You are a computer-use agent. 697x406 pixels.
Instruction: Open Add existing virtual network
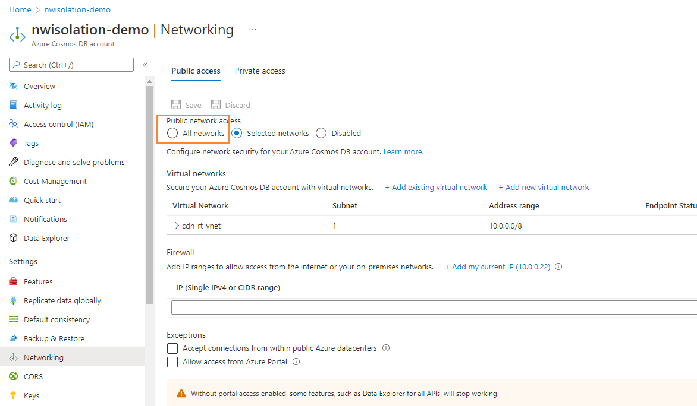(436, 187)
